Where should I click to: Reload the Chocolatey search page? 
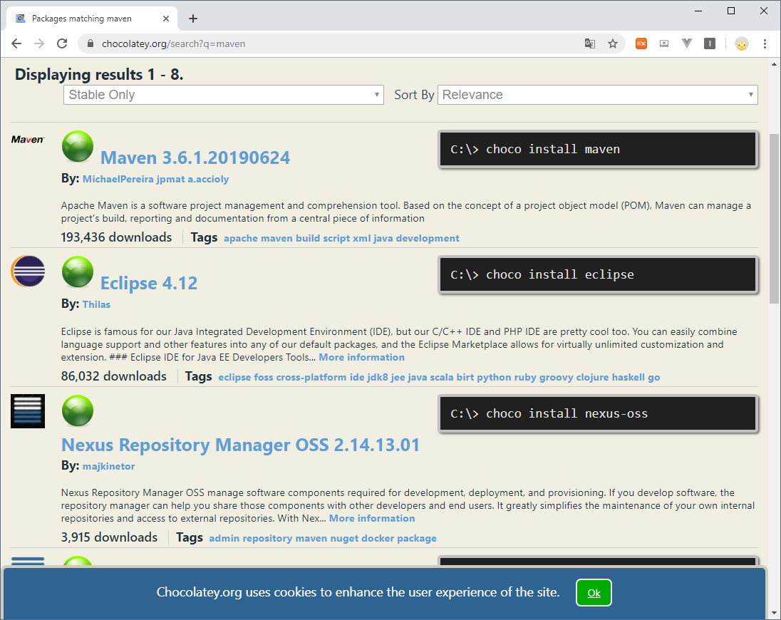(x=62, y=43)
